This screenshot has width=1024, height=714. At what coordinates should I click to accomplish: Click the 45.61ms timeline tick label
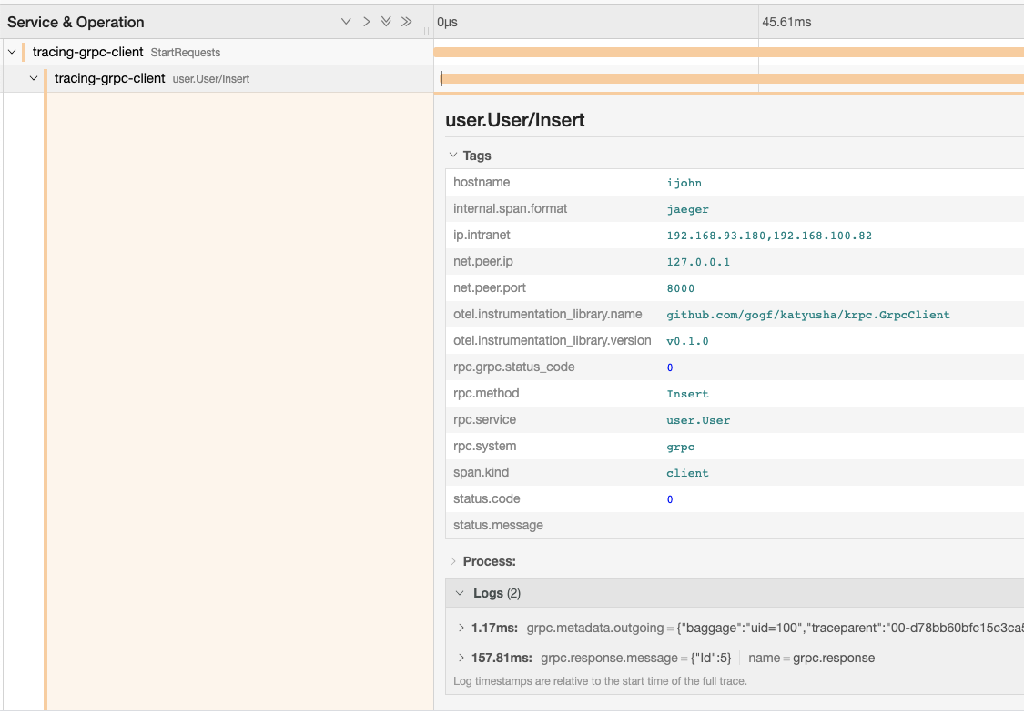pyautogui.click(x=786, y=22)
